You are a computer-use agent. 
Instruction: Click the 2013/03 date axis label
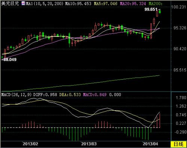pyautogui.click(x=89, y=144)
